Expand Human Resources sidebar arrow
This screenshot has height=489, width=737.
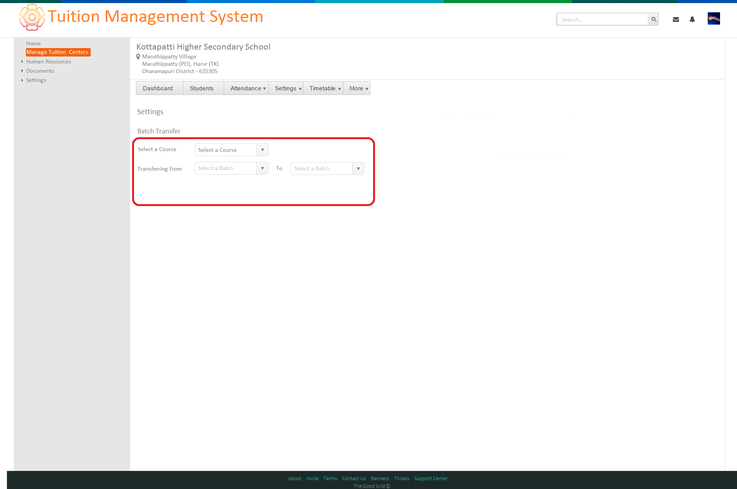click(22, 62)
